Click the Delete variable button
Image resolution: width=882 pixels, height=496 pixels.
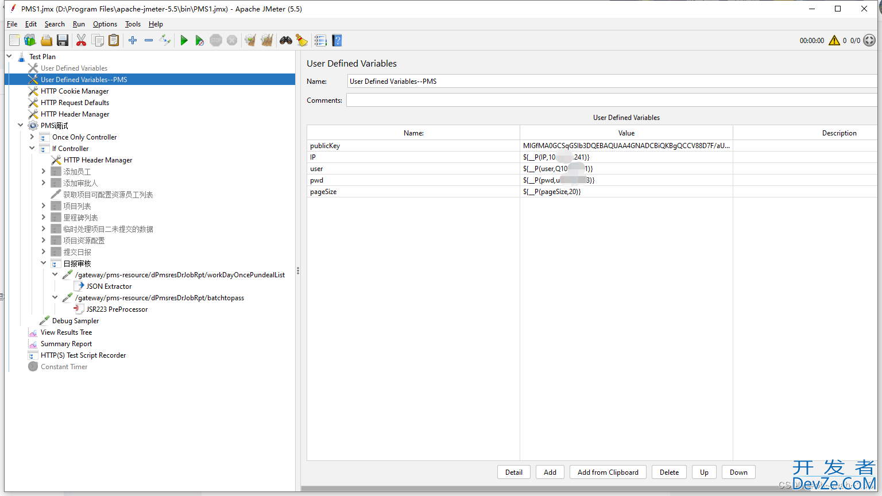[x=669, y=472]
